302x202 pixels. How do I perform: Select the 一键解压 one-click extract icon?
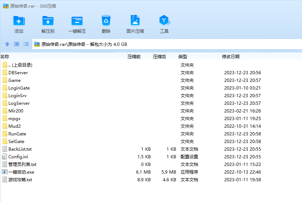tap(77, 21)
